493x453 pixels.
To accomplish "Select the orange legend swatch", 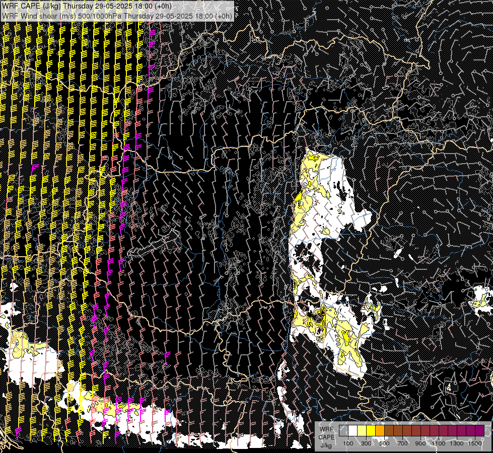I will pos(380,430).
